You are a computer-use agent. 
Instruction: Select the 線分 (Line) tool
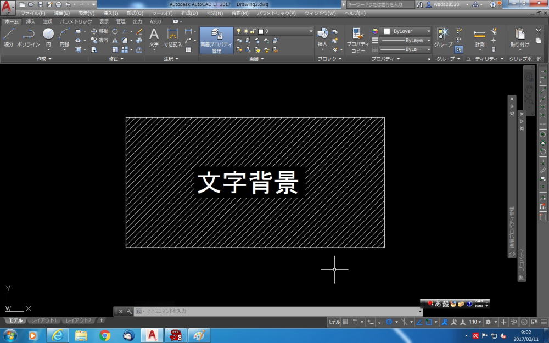tap(8, 38)
